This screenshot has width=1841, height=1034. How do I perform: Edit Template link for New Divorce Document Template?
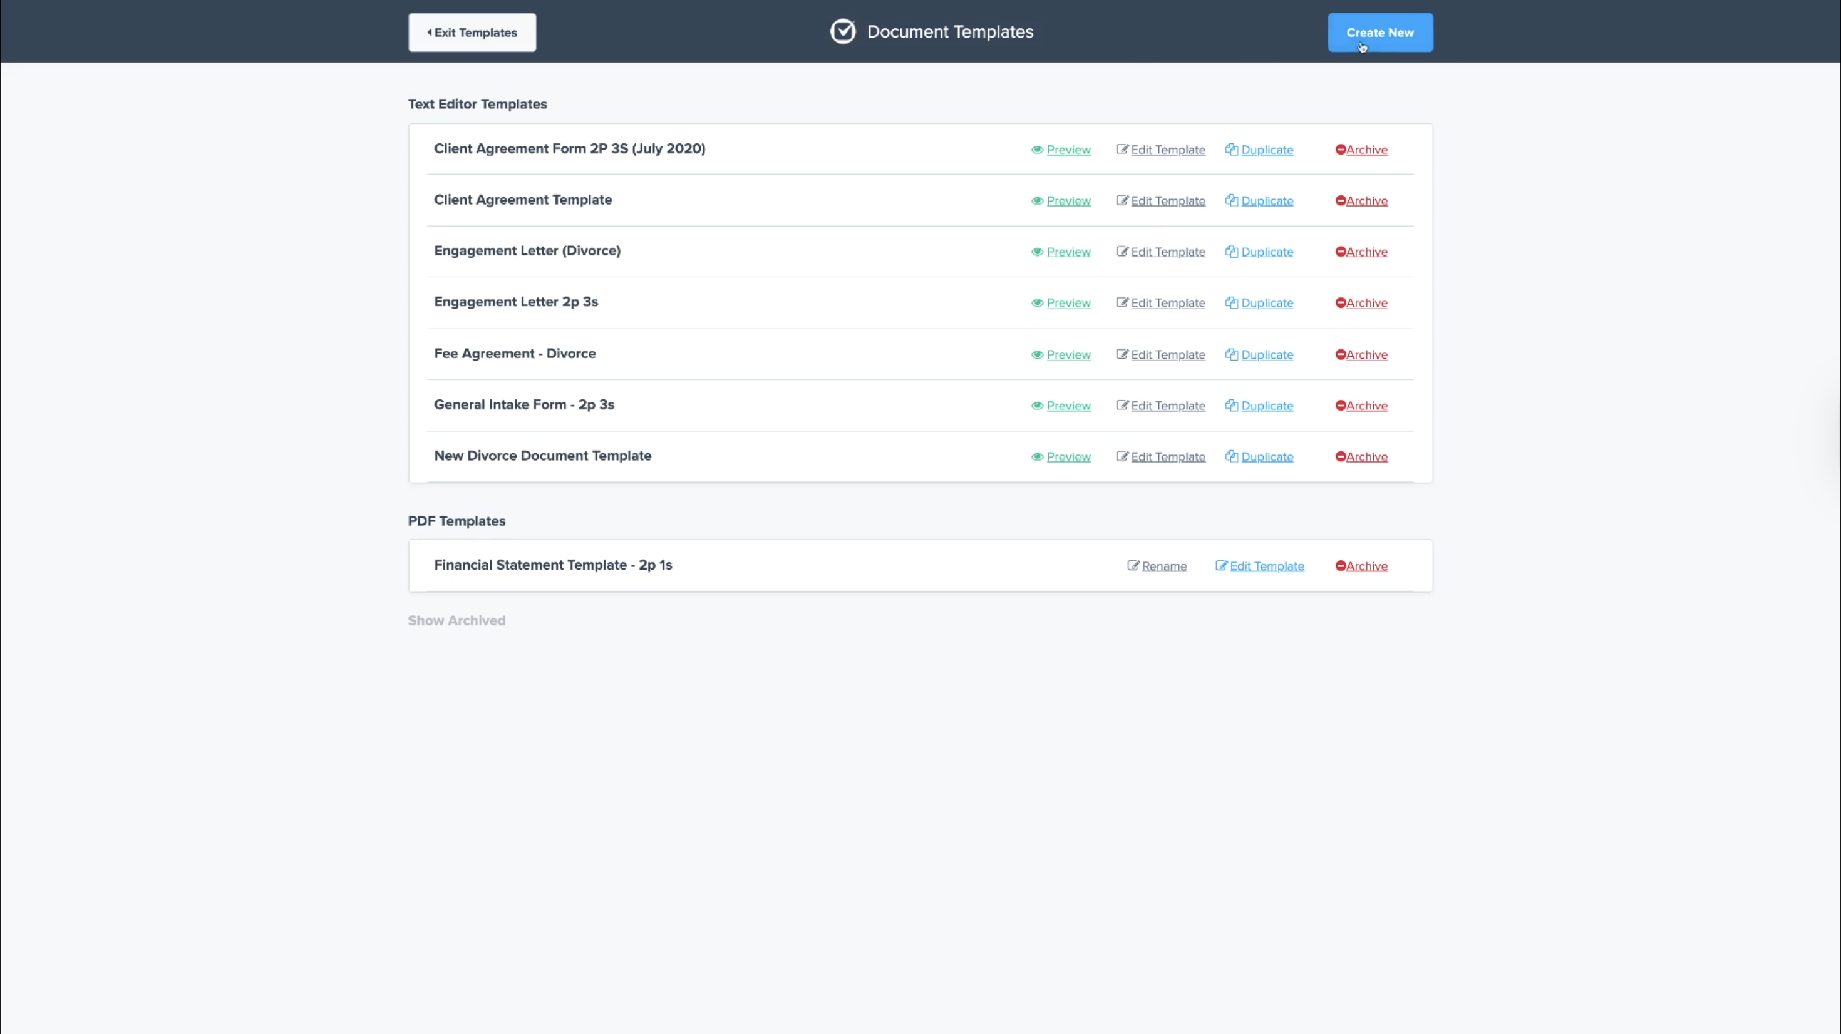tap(1168, 457)
